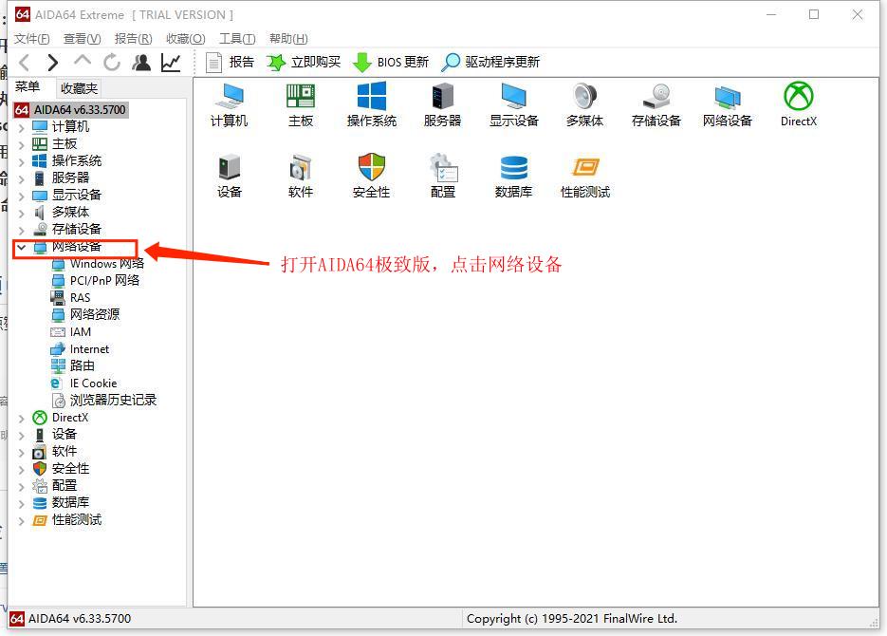Expand the 配置 tree node

pyautogui.click(x=22, y=485)
